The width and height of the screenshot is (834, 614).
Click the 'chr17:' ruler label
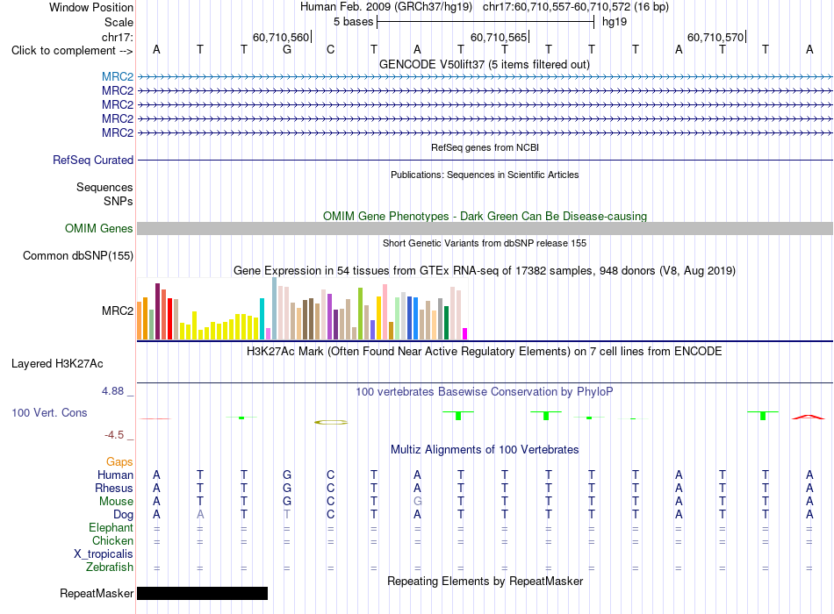click(x=117, y=37)
